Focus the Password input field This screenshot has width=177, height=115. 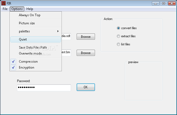pyautogui.click(x=44, y=87)
